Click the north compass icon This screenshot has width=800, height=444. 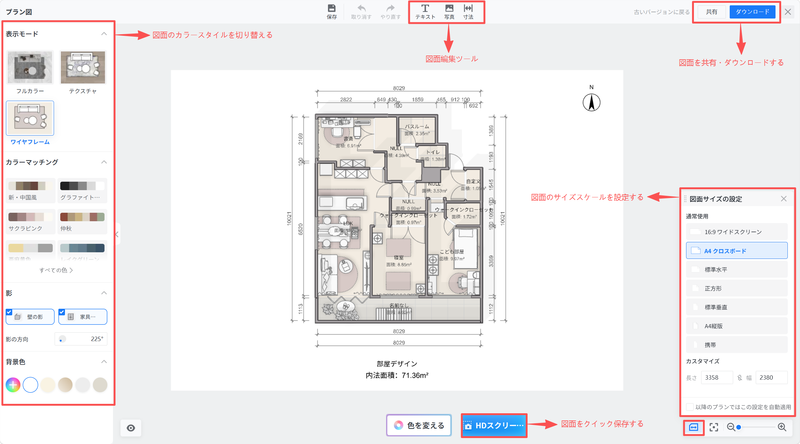[591, 102]
